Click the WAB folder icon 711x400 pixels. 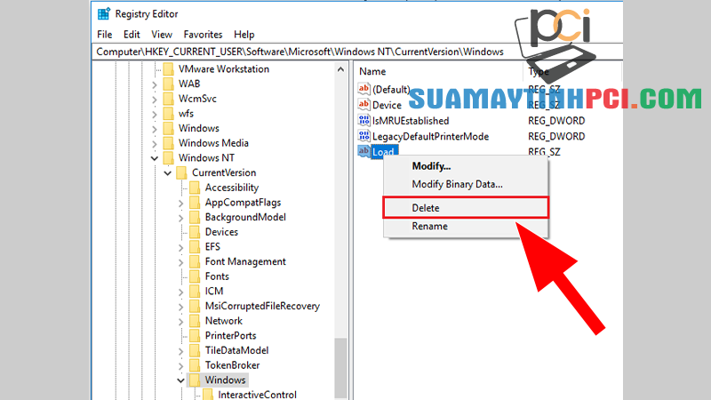168,84
